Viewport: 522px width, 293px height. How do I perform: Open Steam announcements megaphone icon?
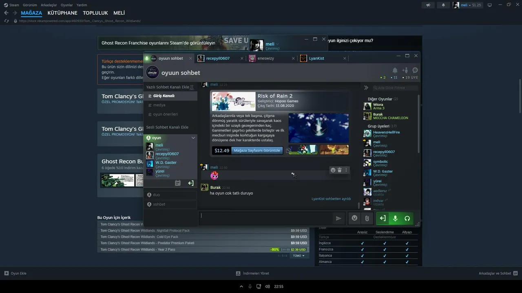pos(428,5)
